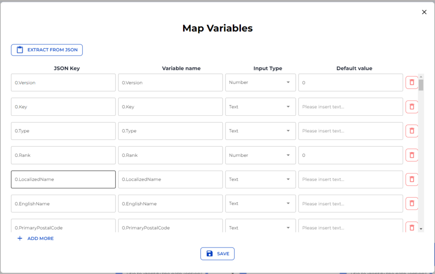Remove the 0.LocalizedName row with trash icon
This screenshot has height=274, width=435.
tap(411, 179)
